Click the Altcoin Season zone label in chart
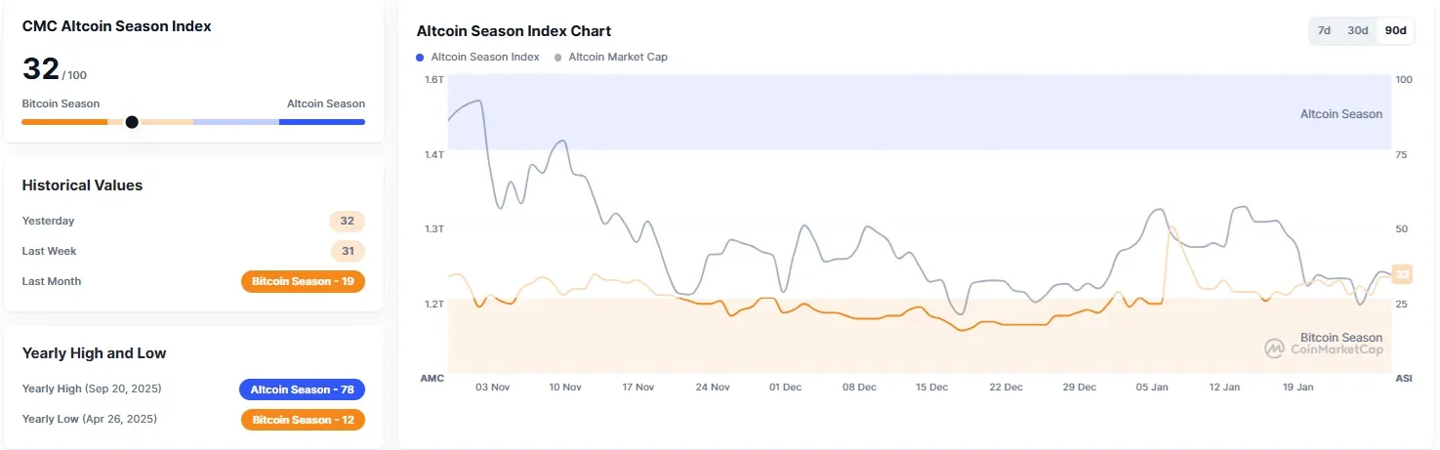The height and width of the screenshot is (450, 1440). pyautogui.click(x=1340, y=114)
